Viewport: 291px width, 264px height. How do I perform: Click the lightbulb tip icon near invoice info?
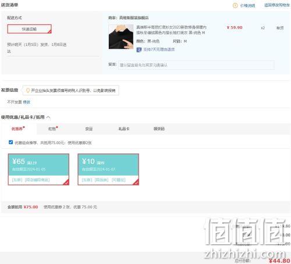click(x=28, y=91)
